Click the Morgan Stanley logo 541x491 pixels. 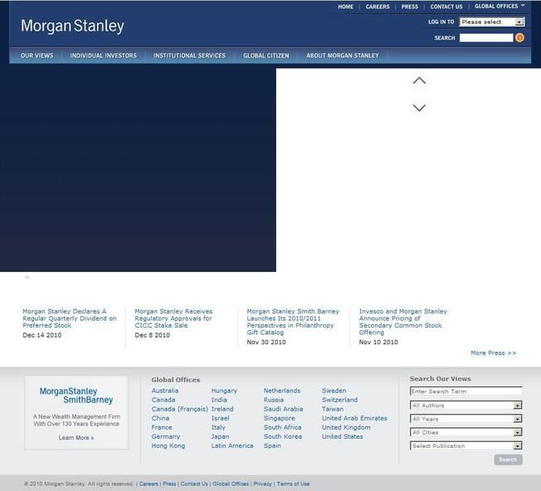pos(72,27)
